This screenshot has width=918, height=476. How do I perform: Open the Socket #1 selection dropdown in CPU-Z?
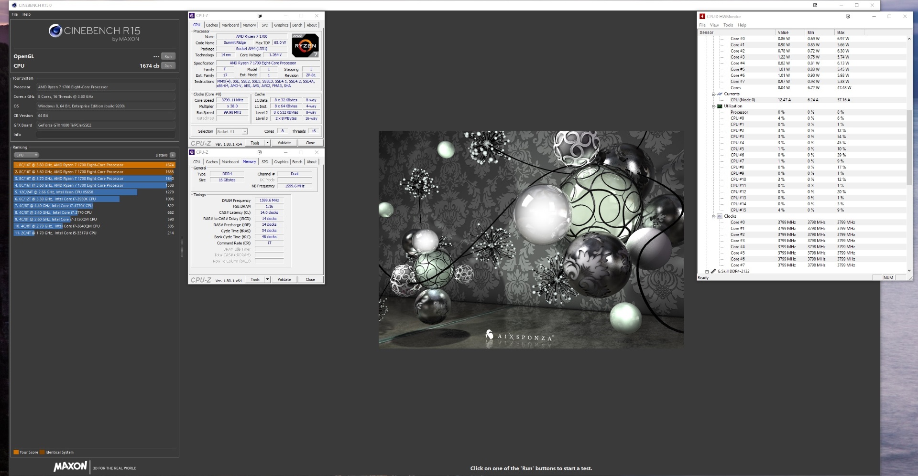[x=232, y=131]
